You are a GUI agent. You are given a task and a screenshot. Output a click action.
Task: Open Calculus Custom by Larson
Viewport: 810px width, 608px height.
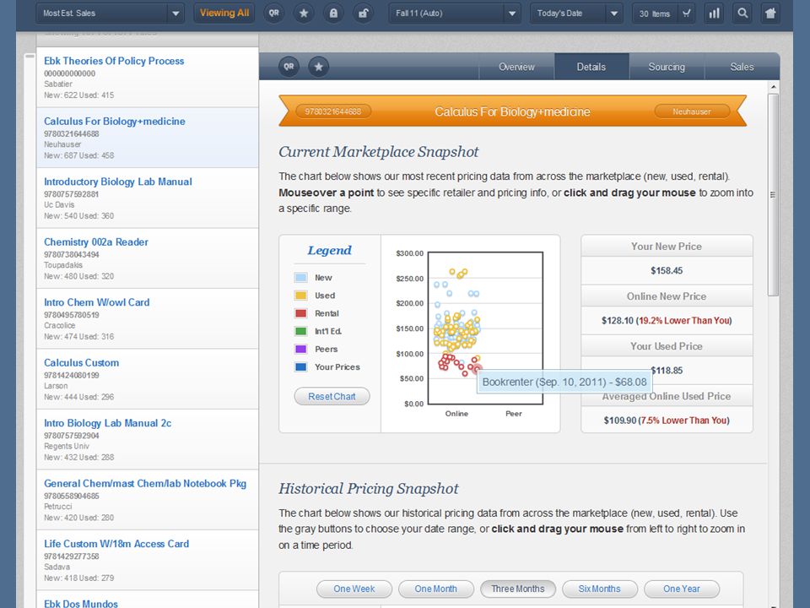pos(148,379)
